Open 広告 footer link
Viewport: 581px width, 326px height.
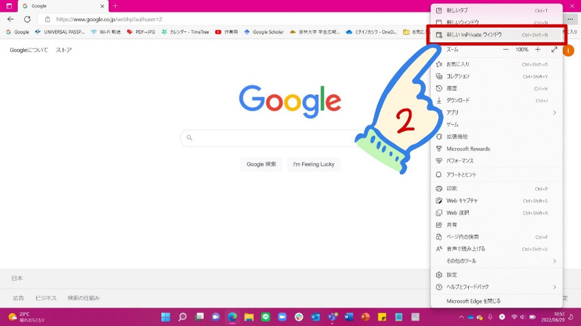click(x=18, y=298)
